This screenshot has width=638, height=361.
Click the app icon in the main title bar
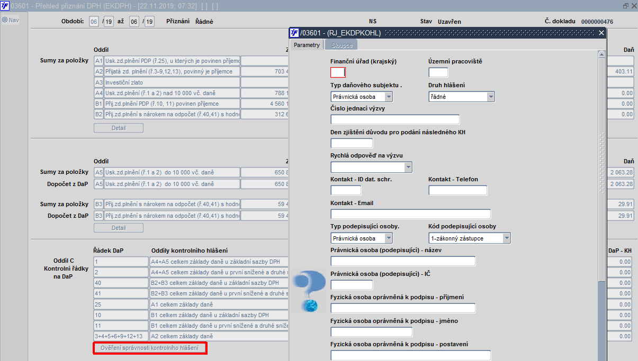coord(5,6)
